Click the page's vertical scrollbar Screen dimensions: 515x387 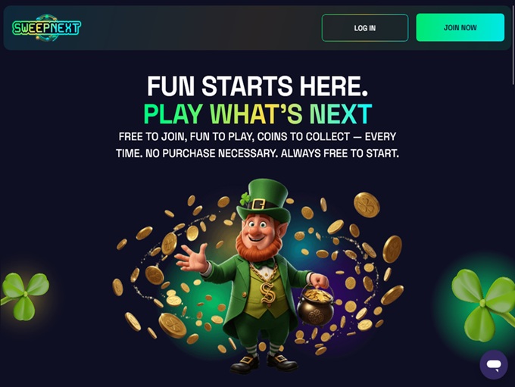(513, 42)
